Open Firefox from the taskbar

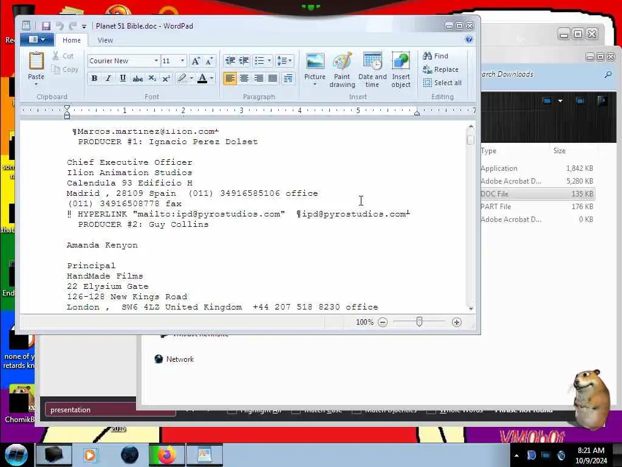[x=167, y=455]
